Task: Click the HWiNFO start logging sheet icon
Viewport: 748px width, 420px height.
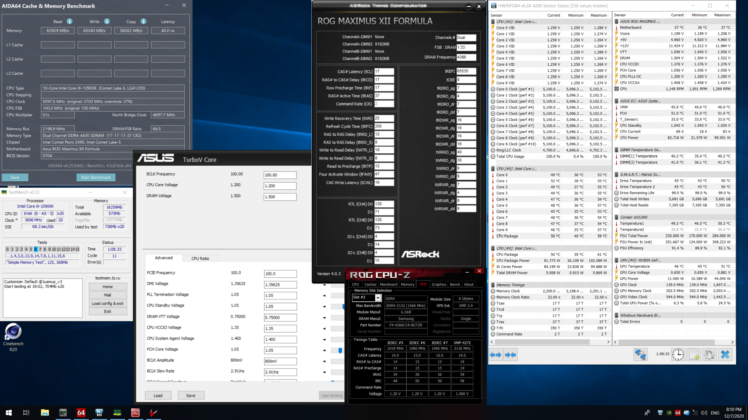Action: 694,355
